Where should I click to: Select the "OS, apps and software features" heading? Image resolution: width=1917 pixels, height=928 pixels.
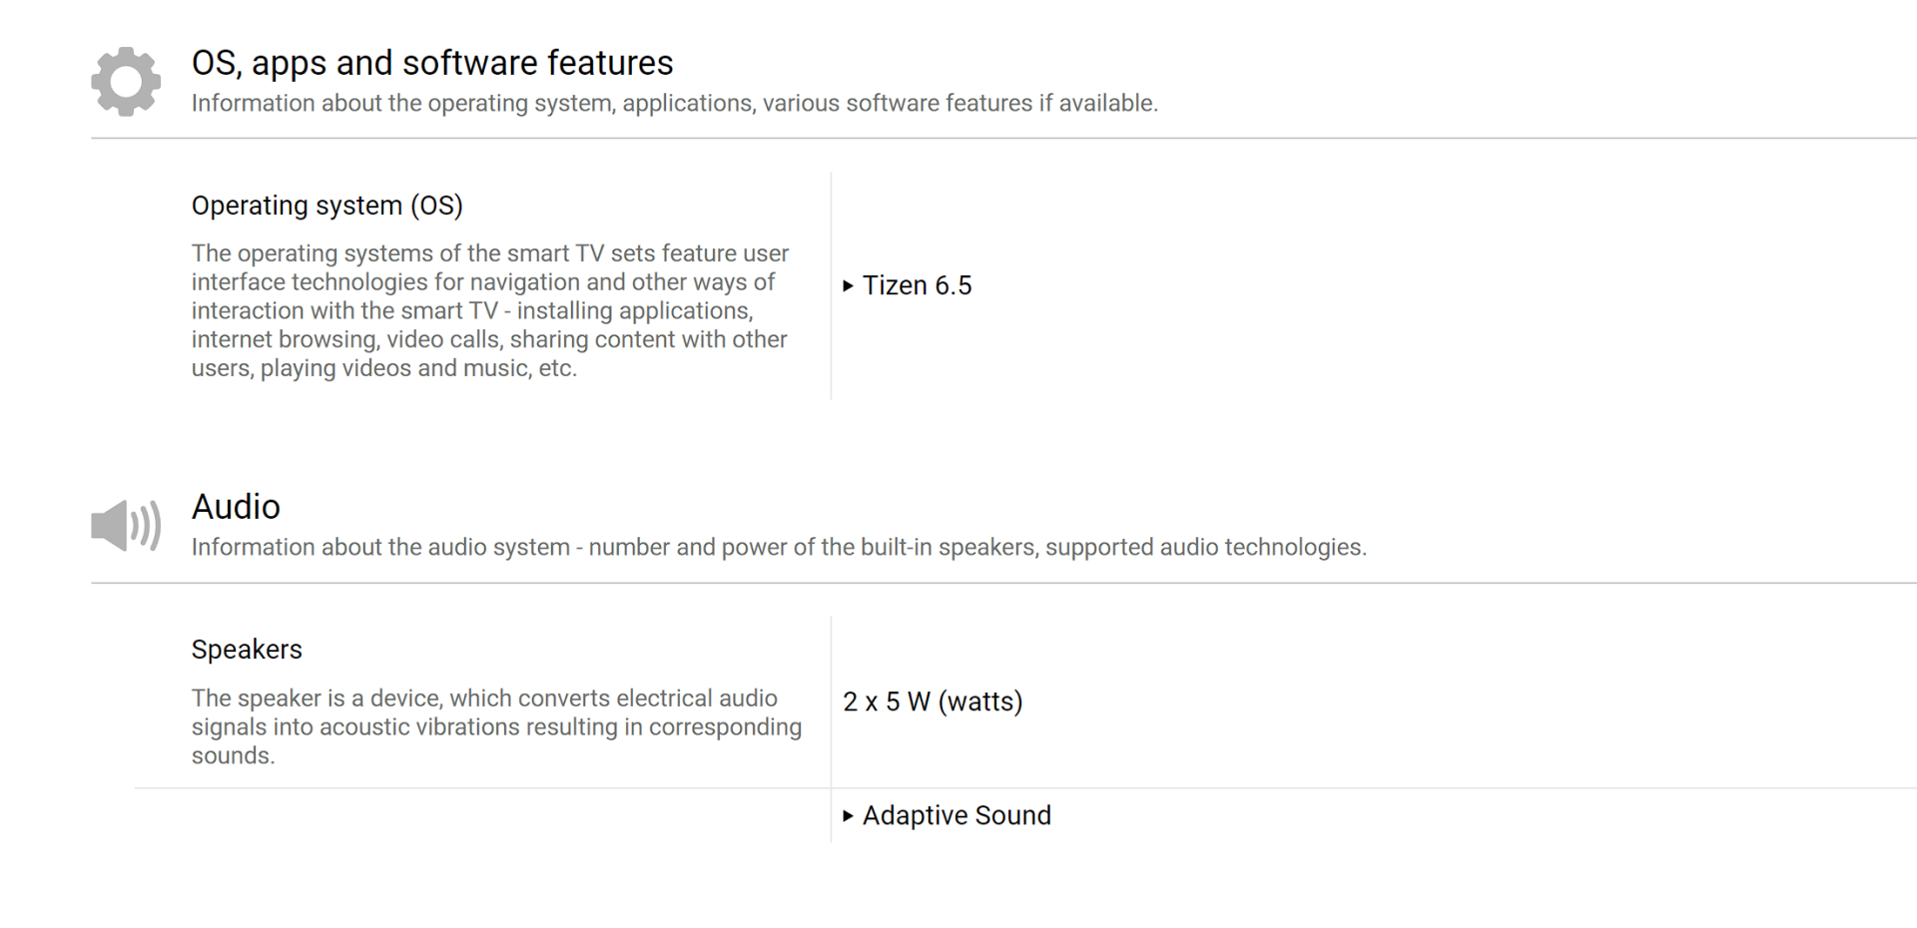click(x=432, y=63)
